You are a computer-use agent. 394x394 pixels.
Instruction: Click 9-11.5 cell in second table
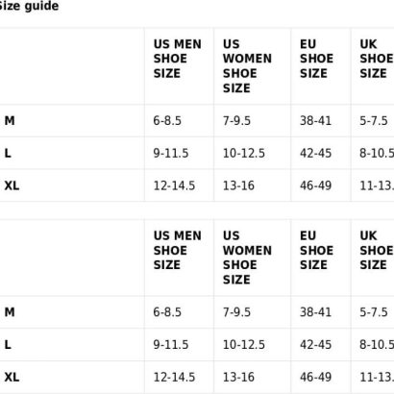(171, 345)
